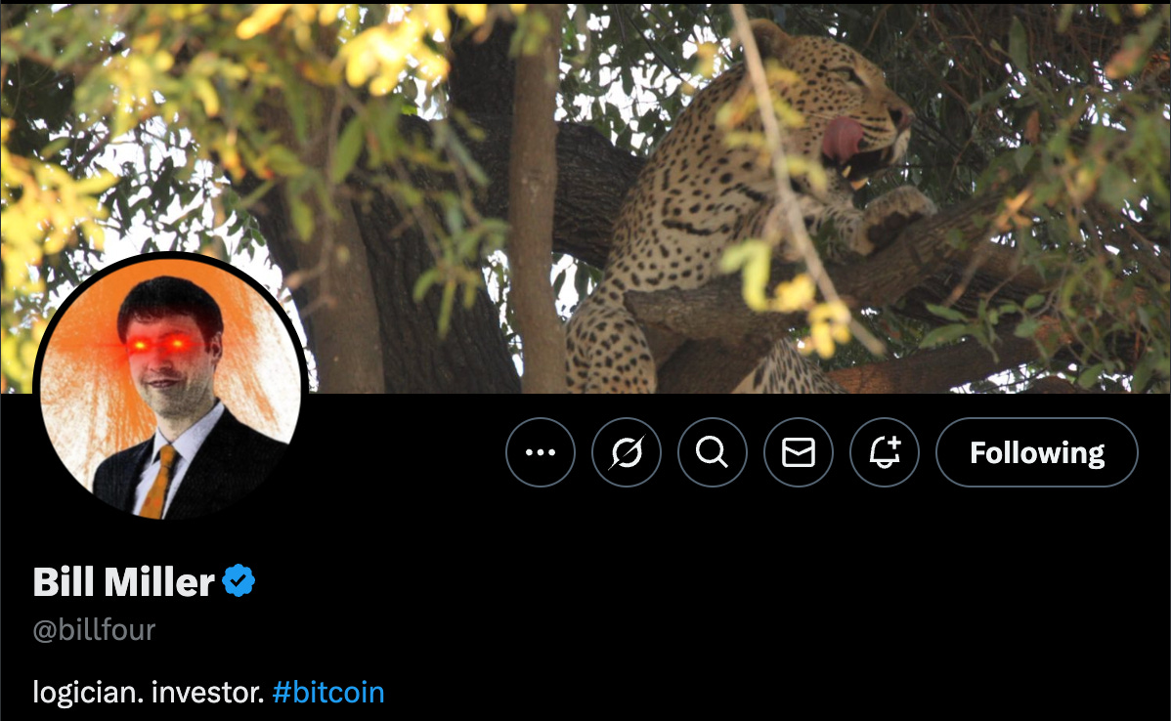This screenshot has width=1171, height=721.
Task: Open the #bitcoin hashtag link
Action: pyautogui.click(x=328, y=693)
